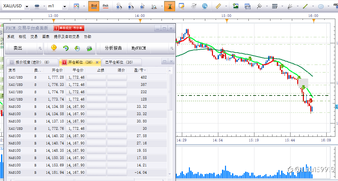The height and width of the screenshot is (181, 338).
Task: Toggle the highlighted auto-scroll chart button
Action: (x=170, y=6)
